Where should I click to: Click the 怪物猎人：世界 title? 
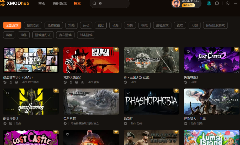[195, 119]
